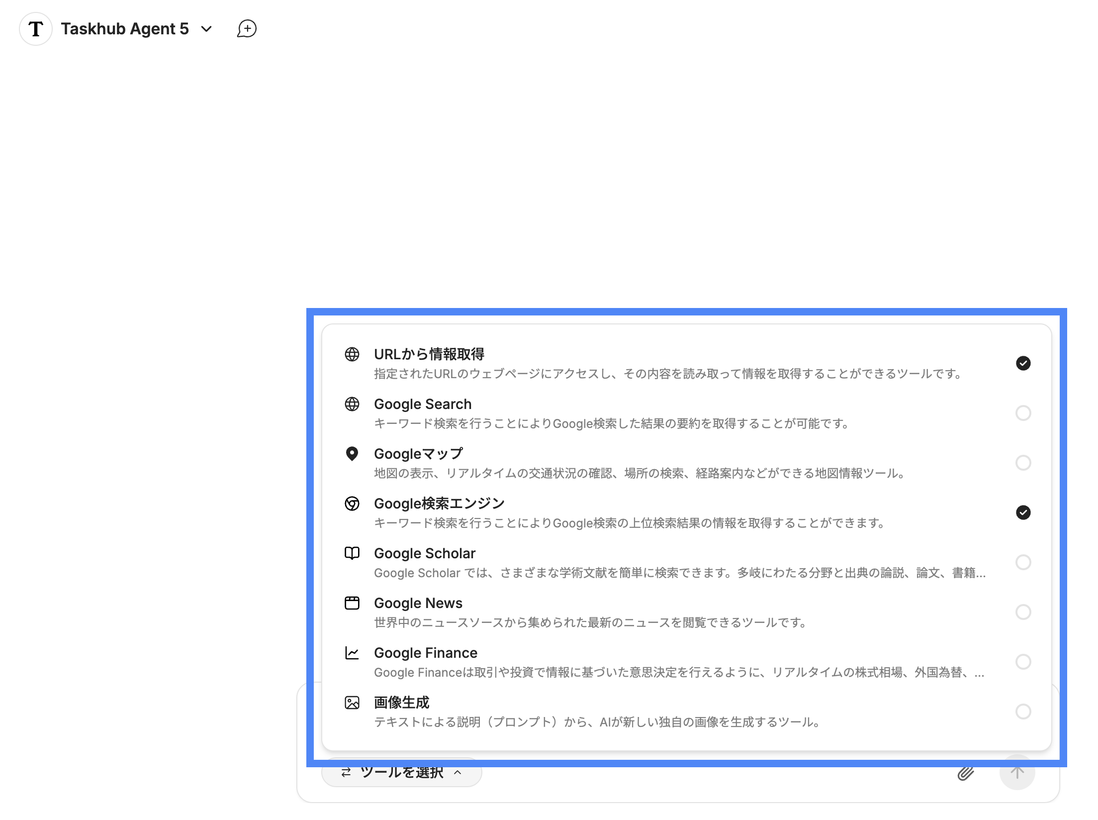Enable the Google News selection circle
The width and height of the screenshot is (1098, 820).
point(1023,612)
